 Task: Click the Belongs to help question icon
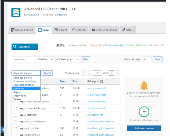pyautogui.click(x=102, y=81)
